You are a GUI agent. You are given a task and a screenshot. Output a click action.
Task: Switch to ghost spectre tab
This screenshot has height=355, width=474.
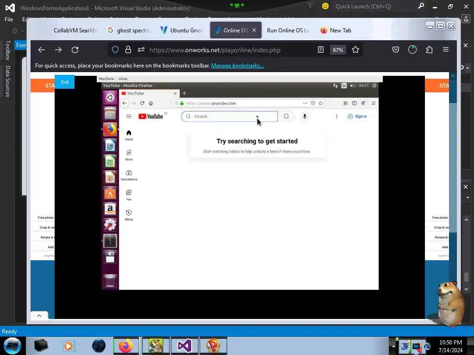click(130, 30)
